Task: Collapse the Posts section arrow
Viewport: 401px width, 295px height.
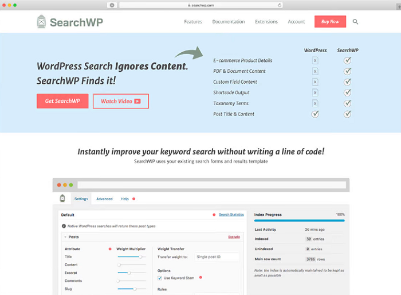Action: tap(65, 237)
